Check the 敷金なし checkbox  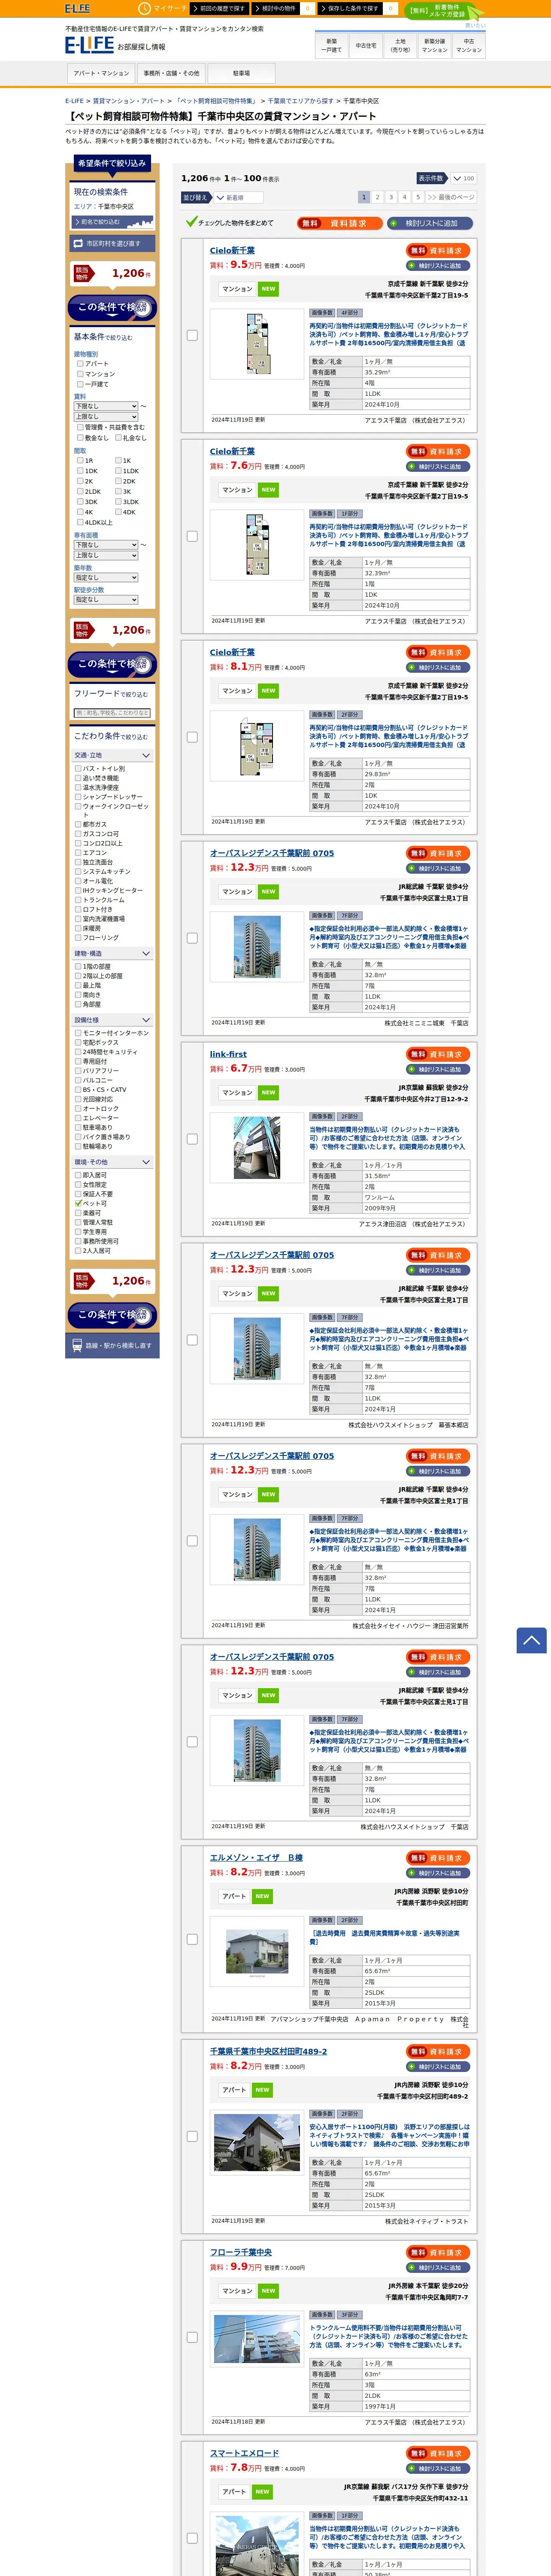point(80,437)
